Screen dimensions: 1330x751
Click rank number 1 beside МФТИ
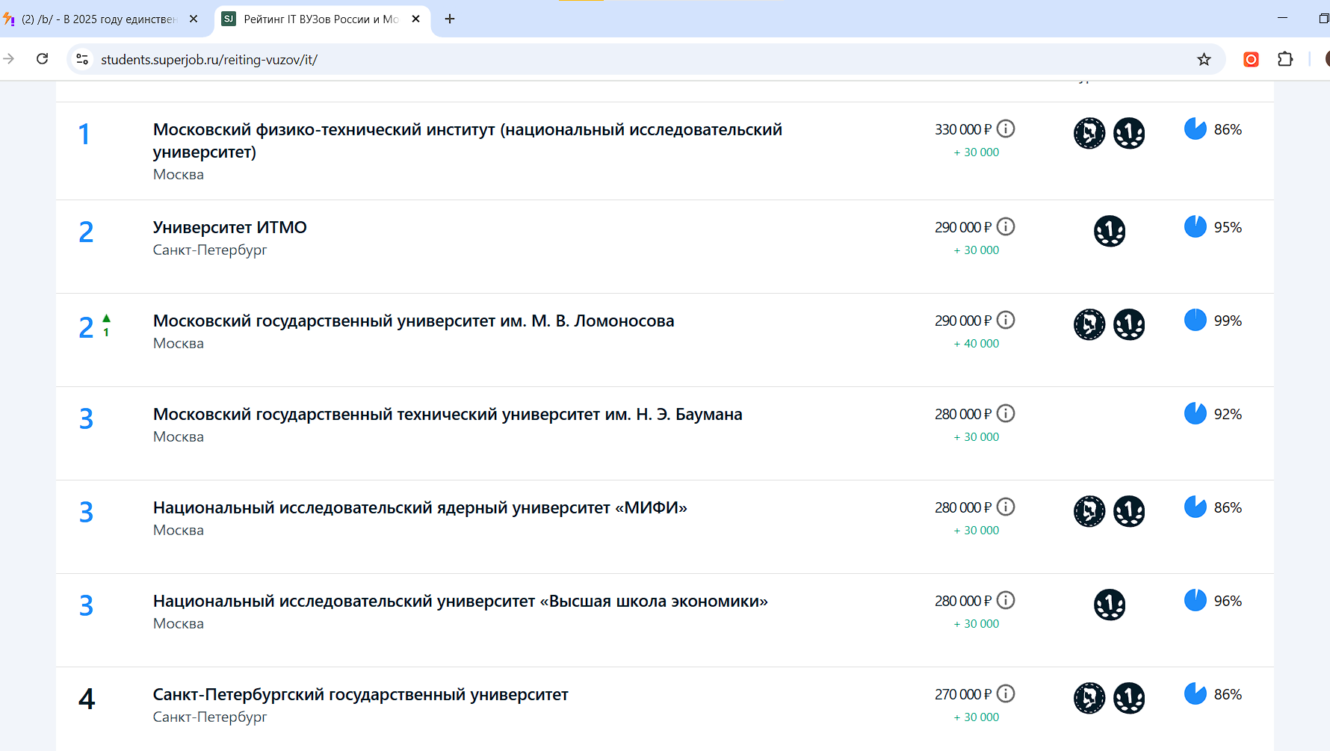[x=84, y=134]
